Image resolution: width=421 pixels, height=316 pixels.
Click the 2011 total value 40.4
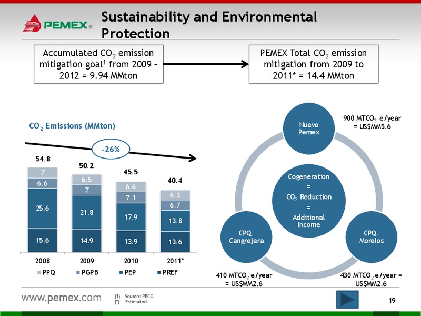tap(175, 181)
